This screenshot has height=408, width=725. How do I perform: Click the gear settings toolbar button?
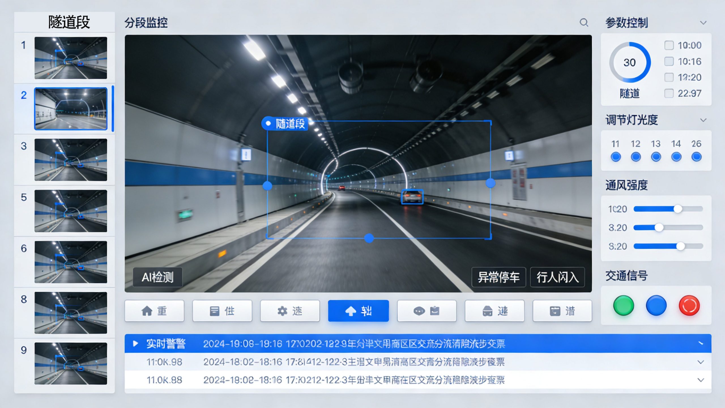[x=290, y=311]
